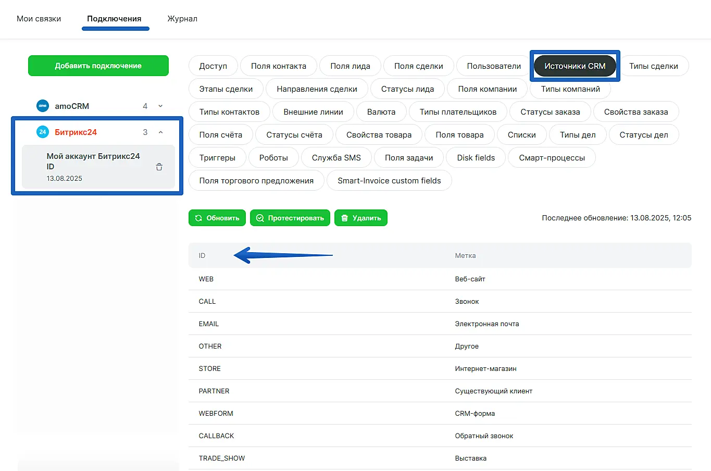Add a new connection with Добавить подключение
Image resolution: width=711 pixels, height=471 pixels.
(98, 66)
